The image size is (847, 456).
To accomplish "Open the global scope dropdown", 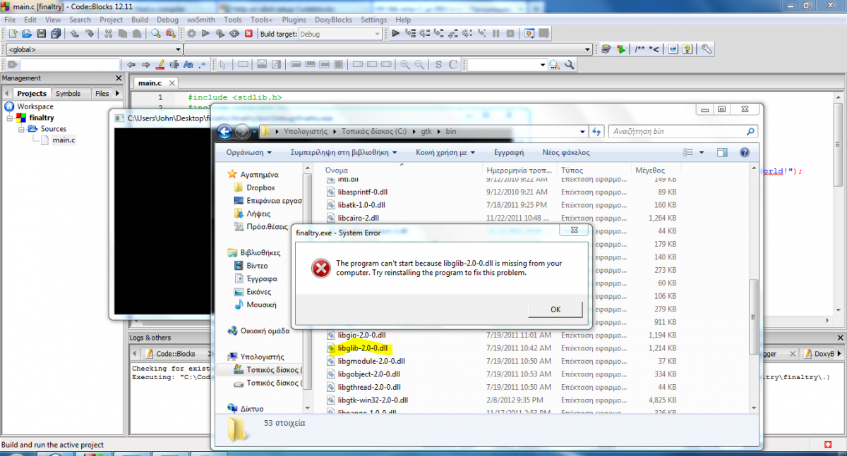I will pyautogui.click(x=176, y=49).
